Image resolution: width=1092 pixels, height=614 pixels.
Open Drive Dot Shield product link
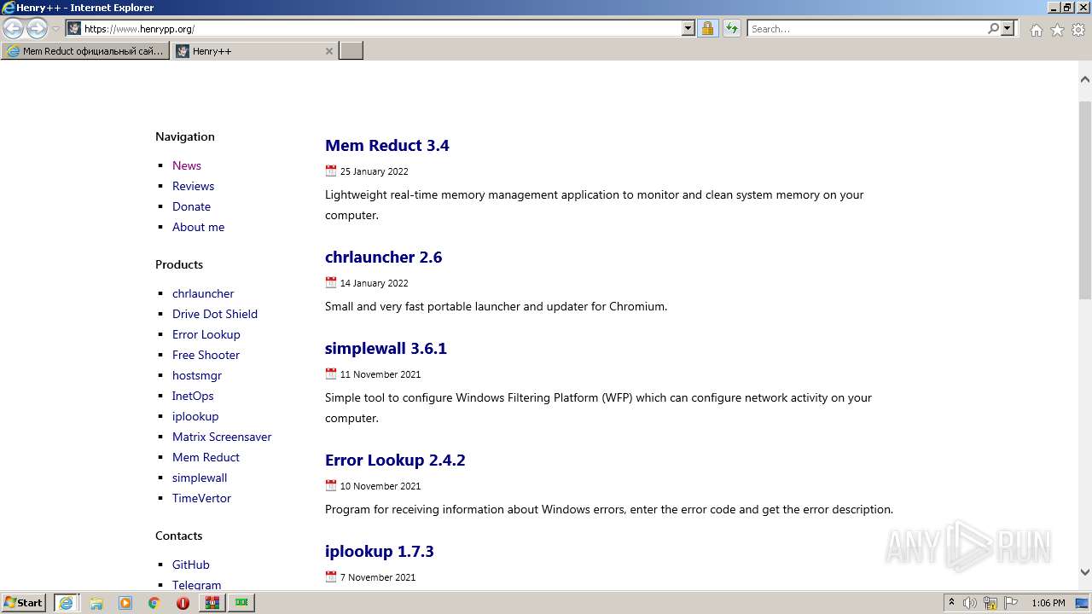point(215,314)
